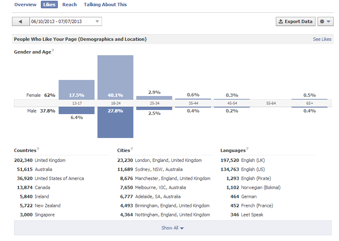Click the Countries help question mark
339x241 pixels.
coord(38,149)
